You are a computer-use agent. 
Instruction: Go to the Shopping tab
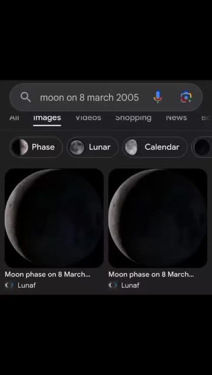point(133,118)
